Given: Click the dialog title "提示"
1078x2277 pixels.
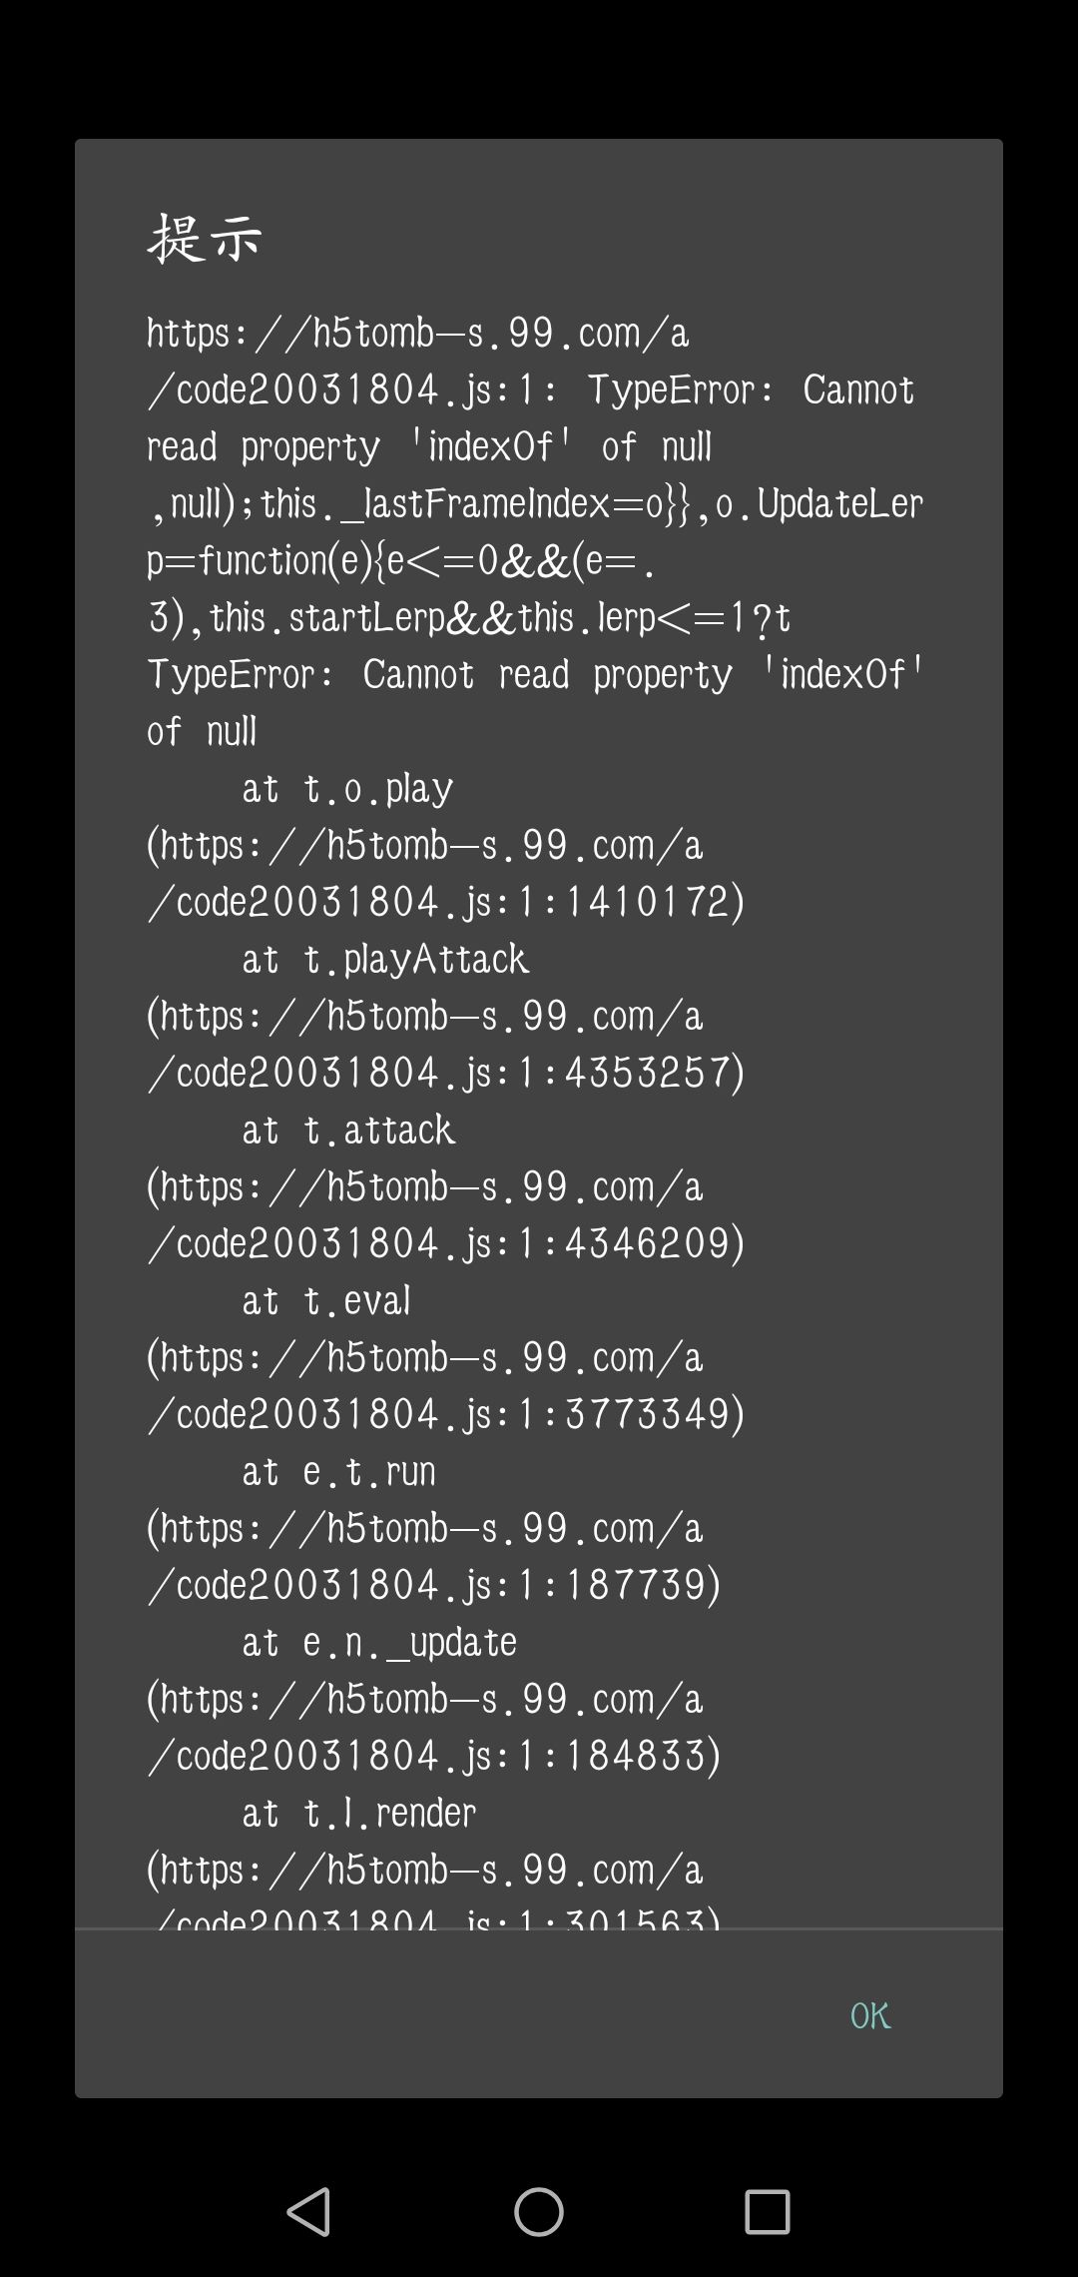Looking at the screenshot, I should 205,239.
